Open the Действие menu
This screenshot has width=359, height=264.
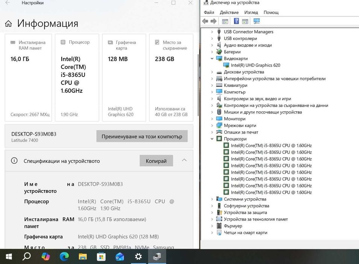pyautogui.click(x=229, y=12)
